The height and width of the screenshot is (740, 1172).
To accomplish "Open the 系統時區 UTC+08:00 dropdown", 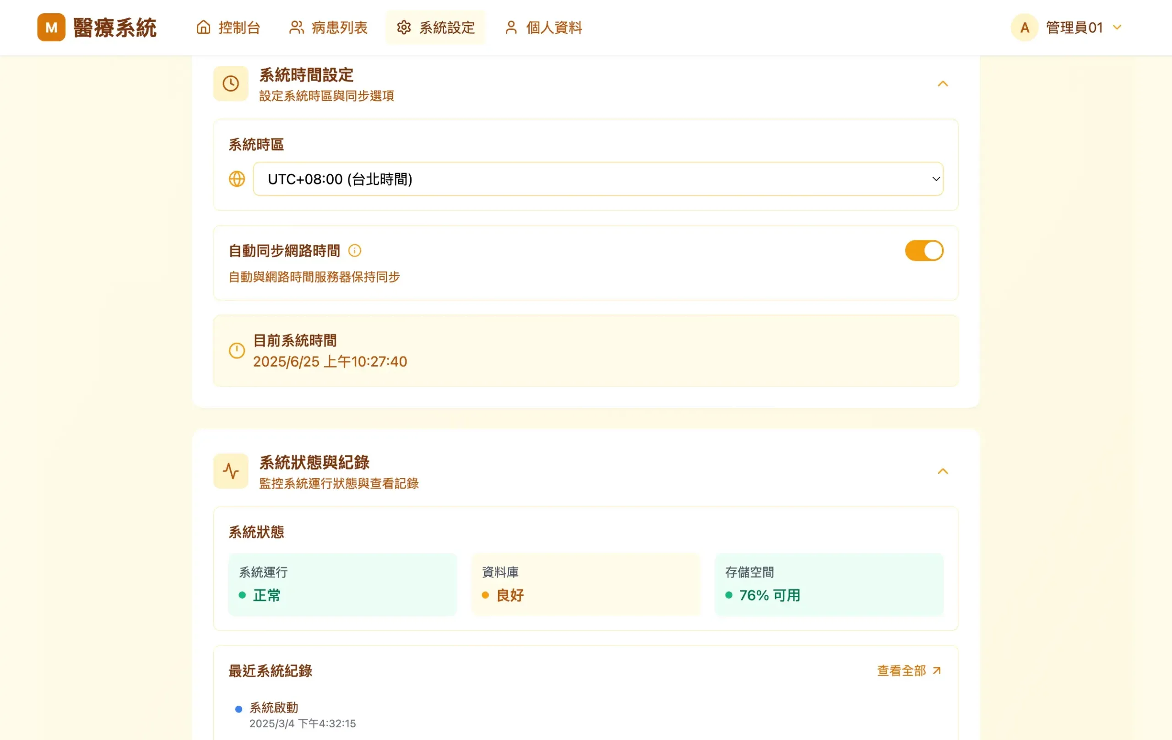I will coord(598,179).
